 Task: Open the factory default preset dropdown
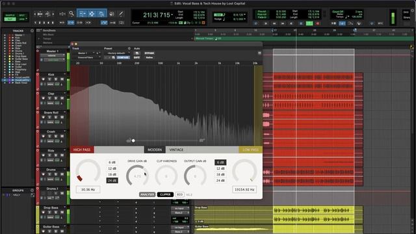118,53
